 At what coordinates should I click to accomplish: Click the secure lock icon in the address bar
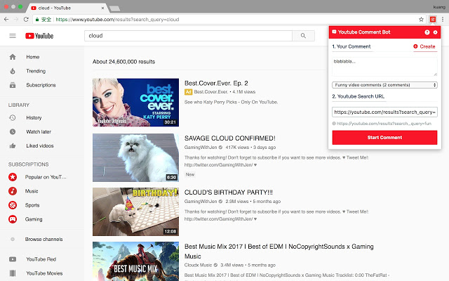(x=37, y=20)
